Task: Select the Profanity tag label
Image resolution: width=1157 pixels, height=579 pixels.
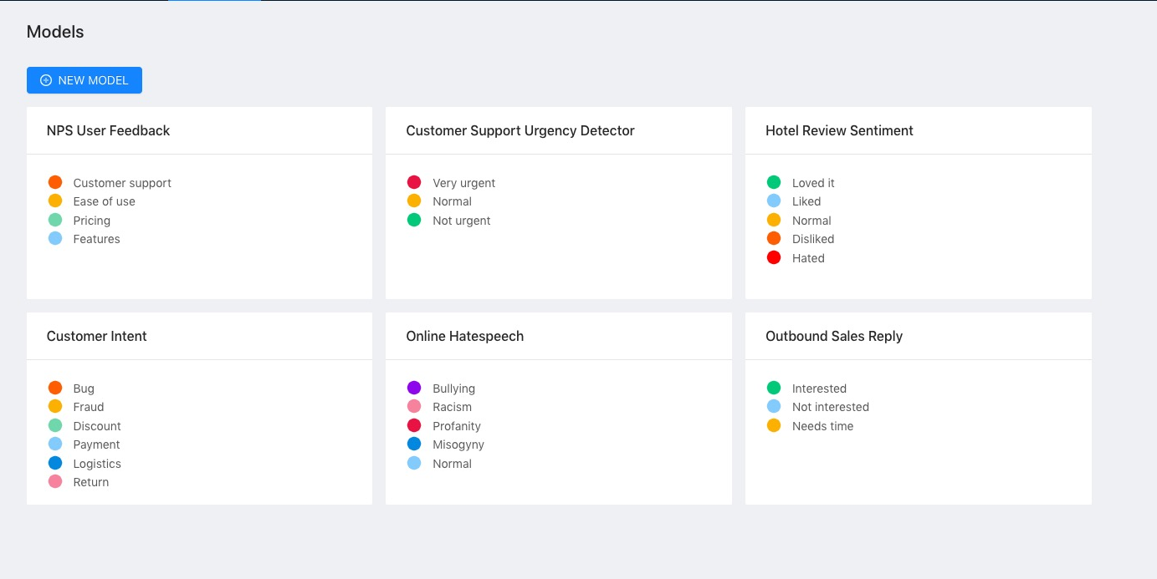Action: (457, 426)
